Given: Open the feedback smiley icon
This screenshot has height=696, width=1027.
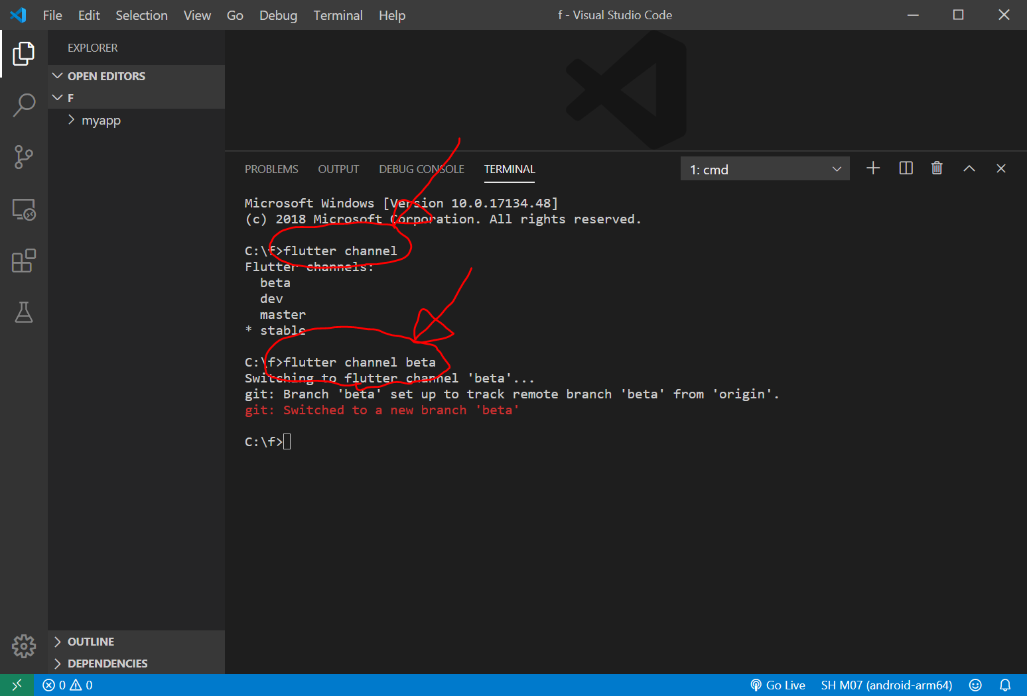Looking at the screenshot, I should [975, 685].
